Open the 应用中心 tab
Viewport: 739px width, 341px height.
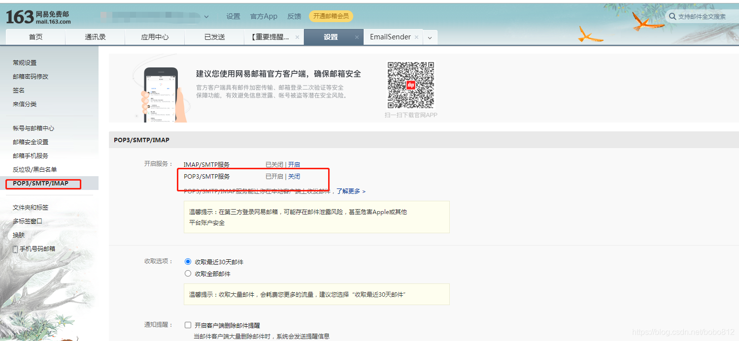[155, 37]
